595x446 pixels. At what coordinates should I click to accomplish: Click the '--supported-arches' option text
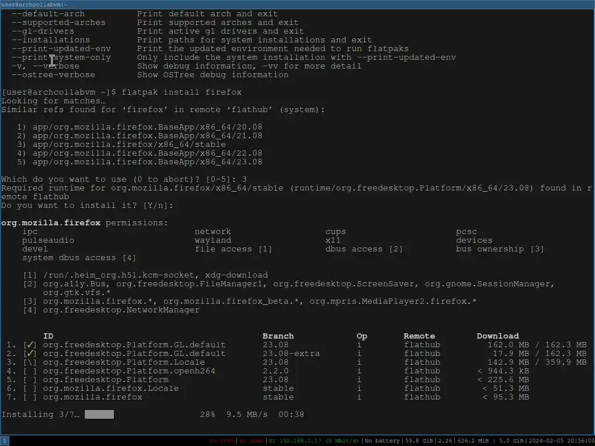point(59,23)
